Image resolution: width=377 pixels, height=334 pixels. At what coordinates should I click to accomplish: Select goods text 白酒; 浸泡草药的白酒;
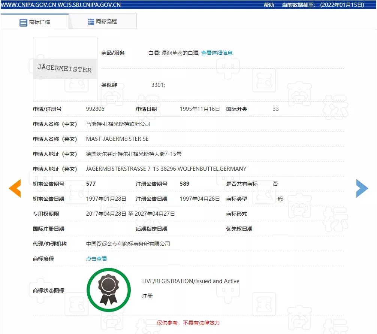pos(174,53)
